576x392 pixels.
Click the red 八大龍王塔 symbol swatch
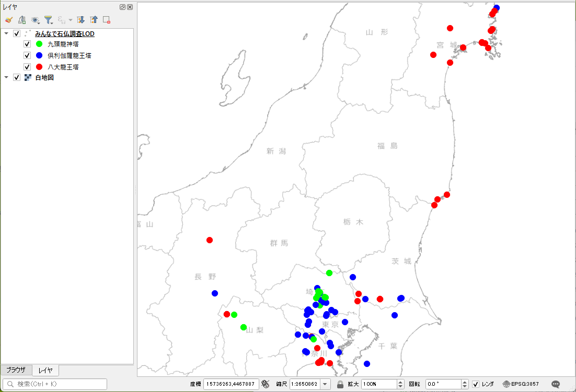click(x=39, y=67)
